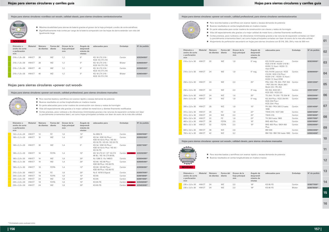Click order number 628011000*
Screen dimensions: 329x232
click(142, 179)
